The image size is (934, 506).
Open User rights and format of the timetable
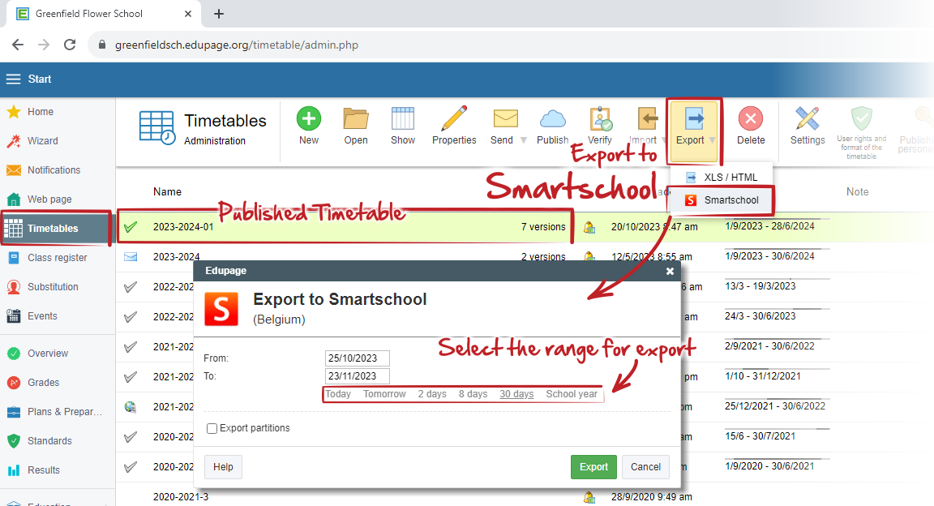861,133
